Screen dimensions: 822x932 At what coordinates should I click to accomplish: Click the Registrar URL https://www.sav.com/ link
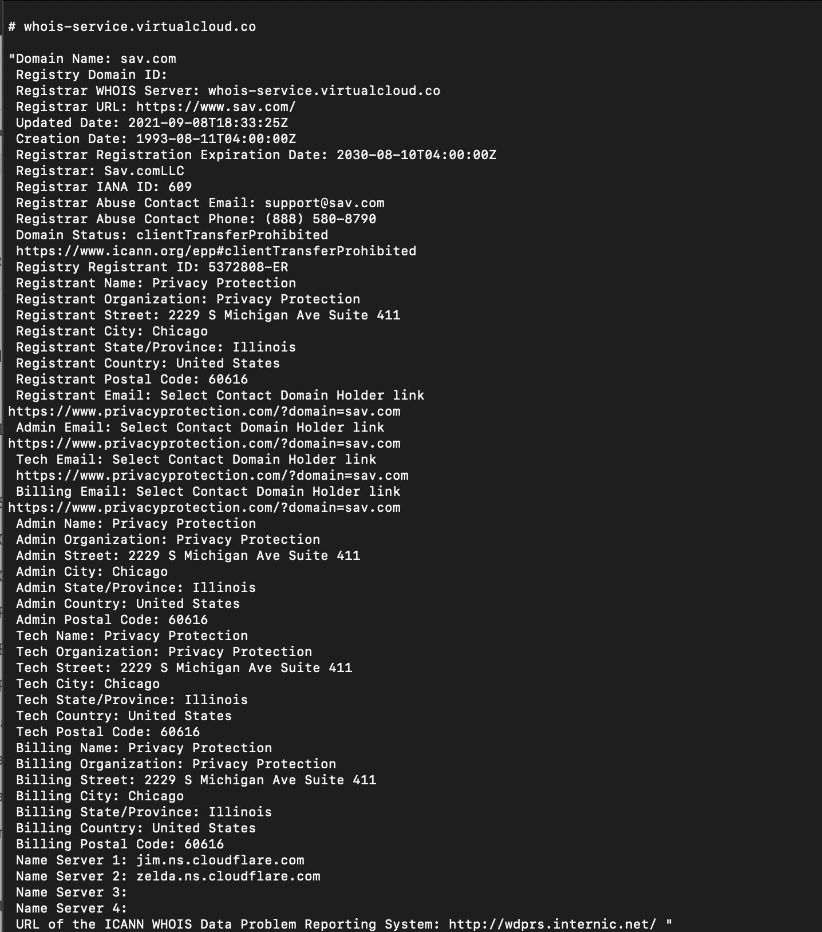tap(216, 107)
